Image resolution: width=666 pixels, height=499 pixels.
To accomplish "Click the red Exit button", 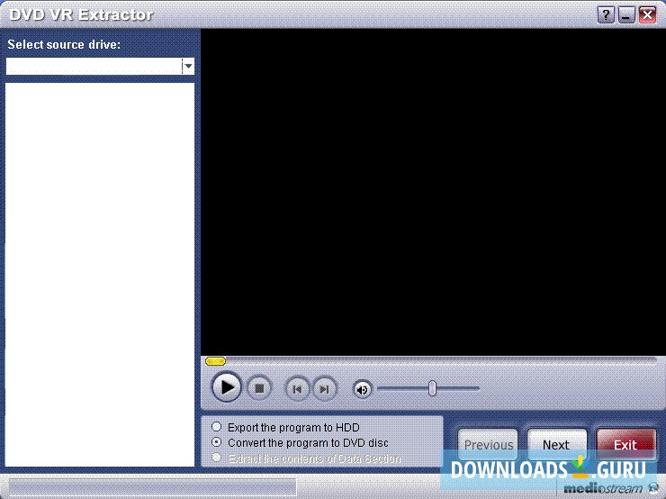I will click(625, 445).
